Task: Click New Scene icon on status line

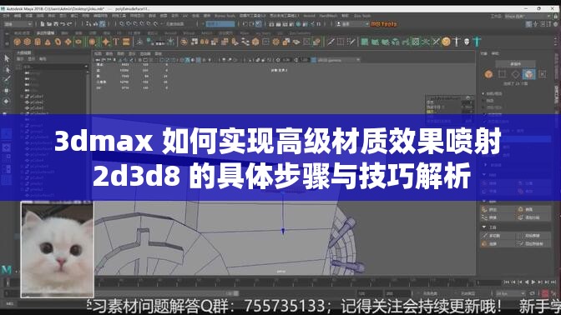Action: coord(43,24)
